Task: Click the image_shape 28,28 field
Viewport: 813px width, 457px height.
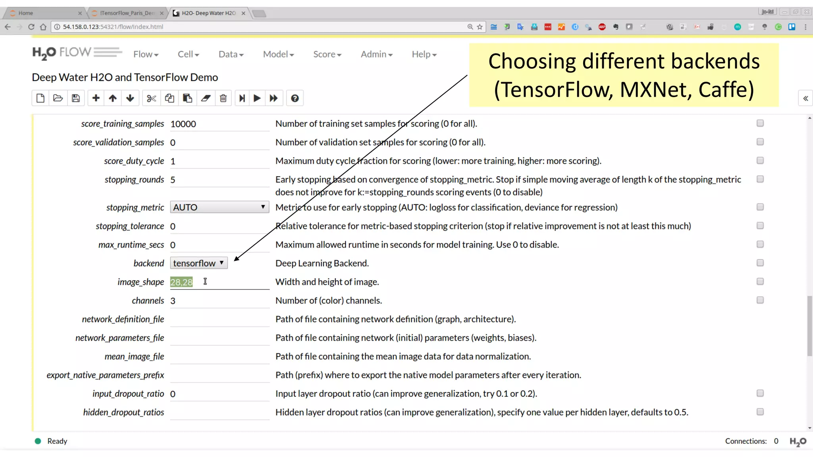Action: (220, 282)
